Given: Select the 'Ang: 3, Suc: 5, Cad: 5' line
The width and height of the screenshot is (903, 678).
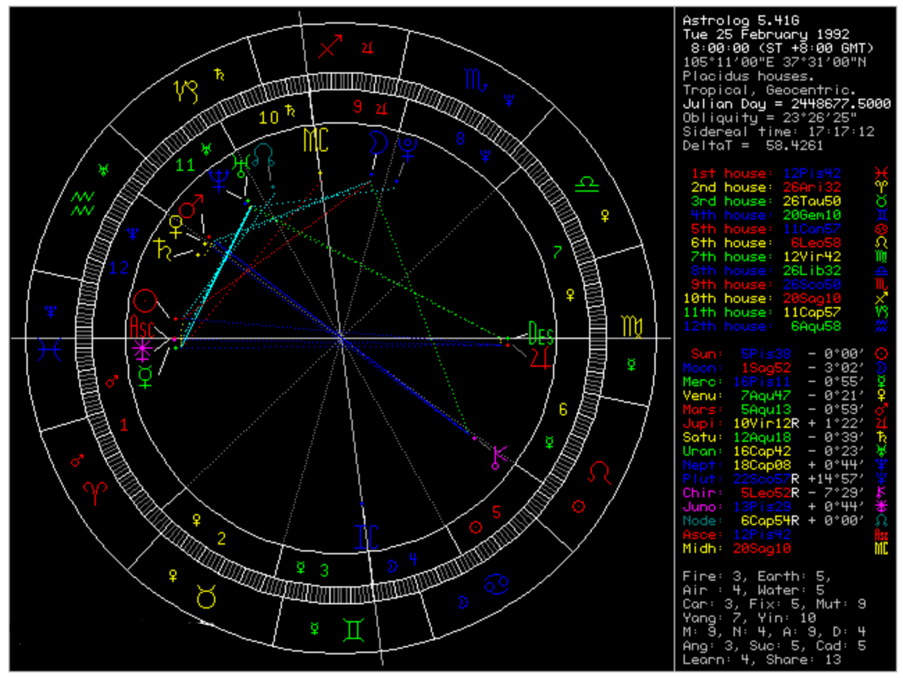Looking at the screenshot, I should 774,645.
